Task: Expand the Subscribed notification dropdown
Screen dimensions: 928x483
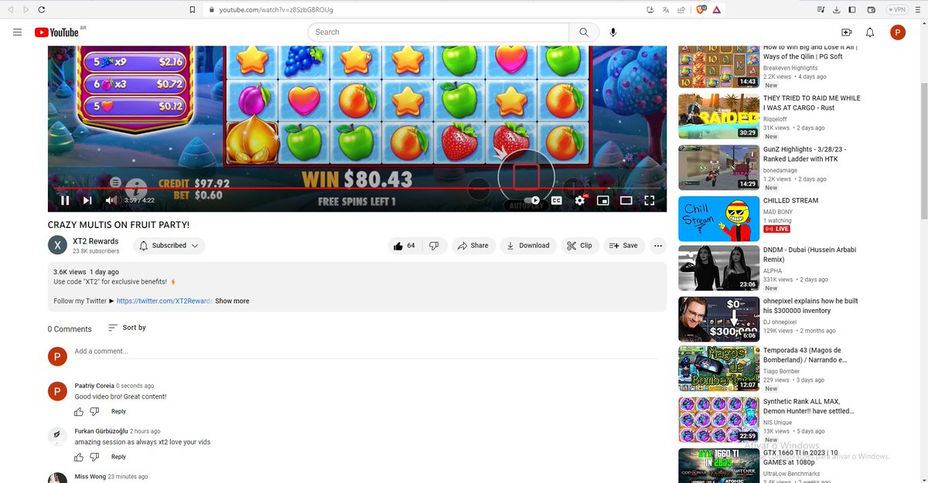Action: [x=169, y=246]
